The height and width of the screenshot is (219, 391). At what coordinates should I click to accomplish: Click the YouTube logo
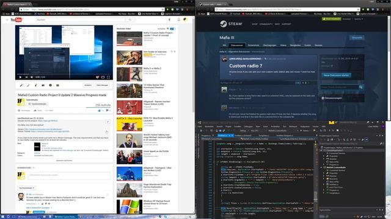(16, 20)
